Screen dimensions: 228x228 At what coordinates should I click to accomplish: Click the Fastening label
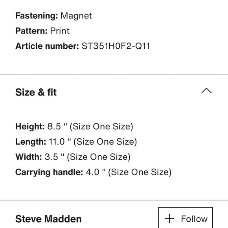(x=37, y=16)
